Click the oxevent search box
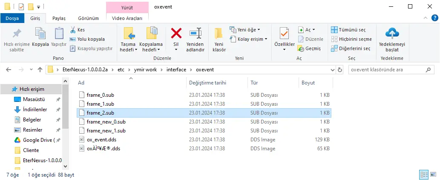Viewport: 440px width, 180px height. tap(391, 70)
